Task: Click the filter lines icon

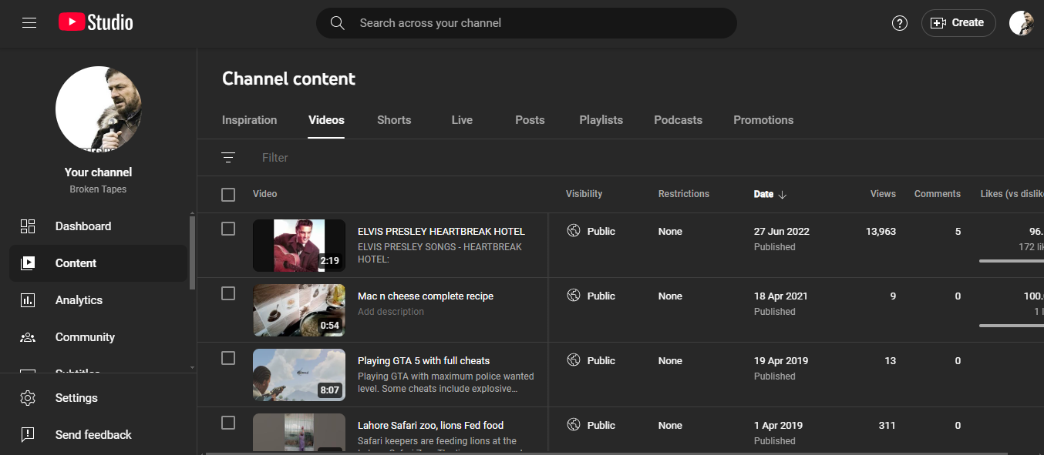Action: [228, 158]
